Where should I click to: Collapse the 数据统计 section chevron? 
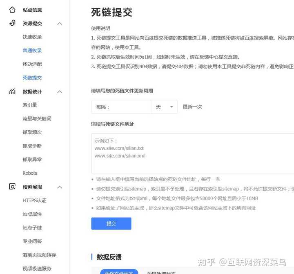pos(60,92)
